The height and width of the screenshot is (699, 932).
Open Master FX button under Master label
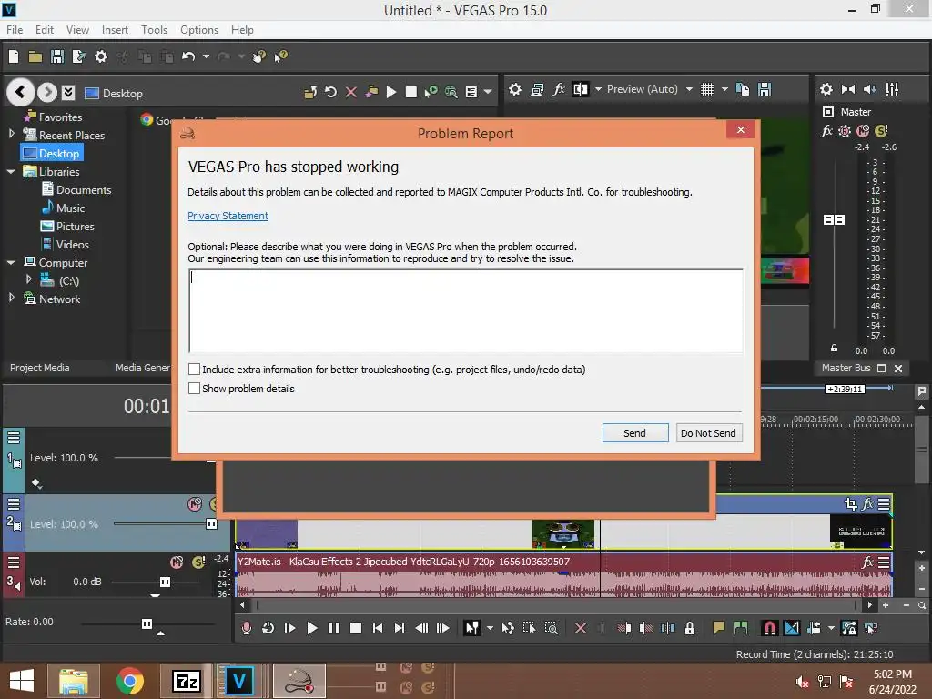pyautogui.click(x=826, y=131)
